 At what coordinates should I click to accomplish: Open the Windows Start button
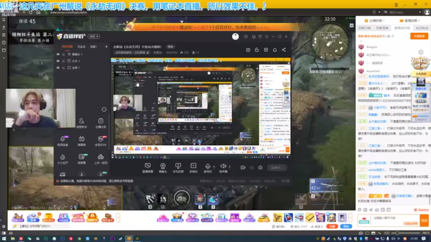(x=4, y=239)
